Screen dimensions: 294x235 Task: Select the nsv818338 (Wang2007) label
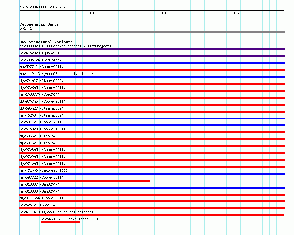tap(40, 191)
